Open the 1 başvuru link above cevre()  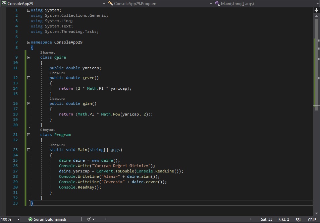tap(57, 73)
